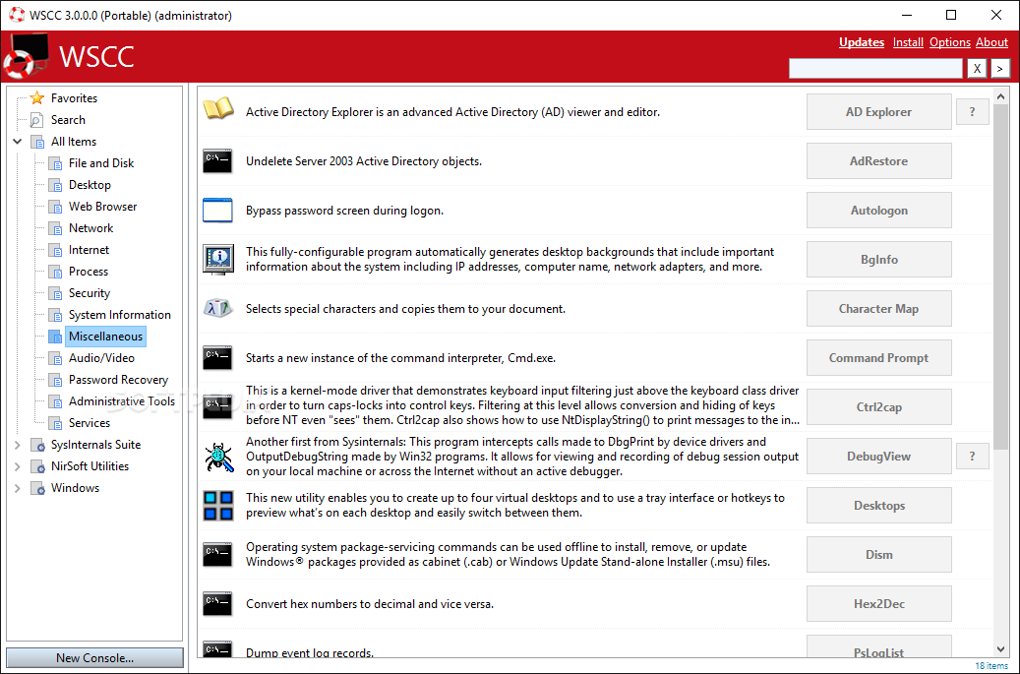Viewport: 1020px width, 674px height.
Task: Click the Ctrl2cap console icon
Action: tap(217, 407)
